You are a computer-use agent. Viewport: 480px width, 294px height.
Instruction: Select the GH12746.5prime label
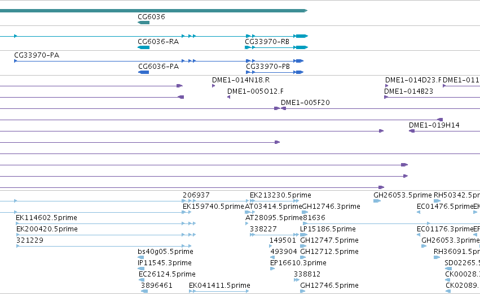[x=329, y=286]
